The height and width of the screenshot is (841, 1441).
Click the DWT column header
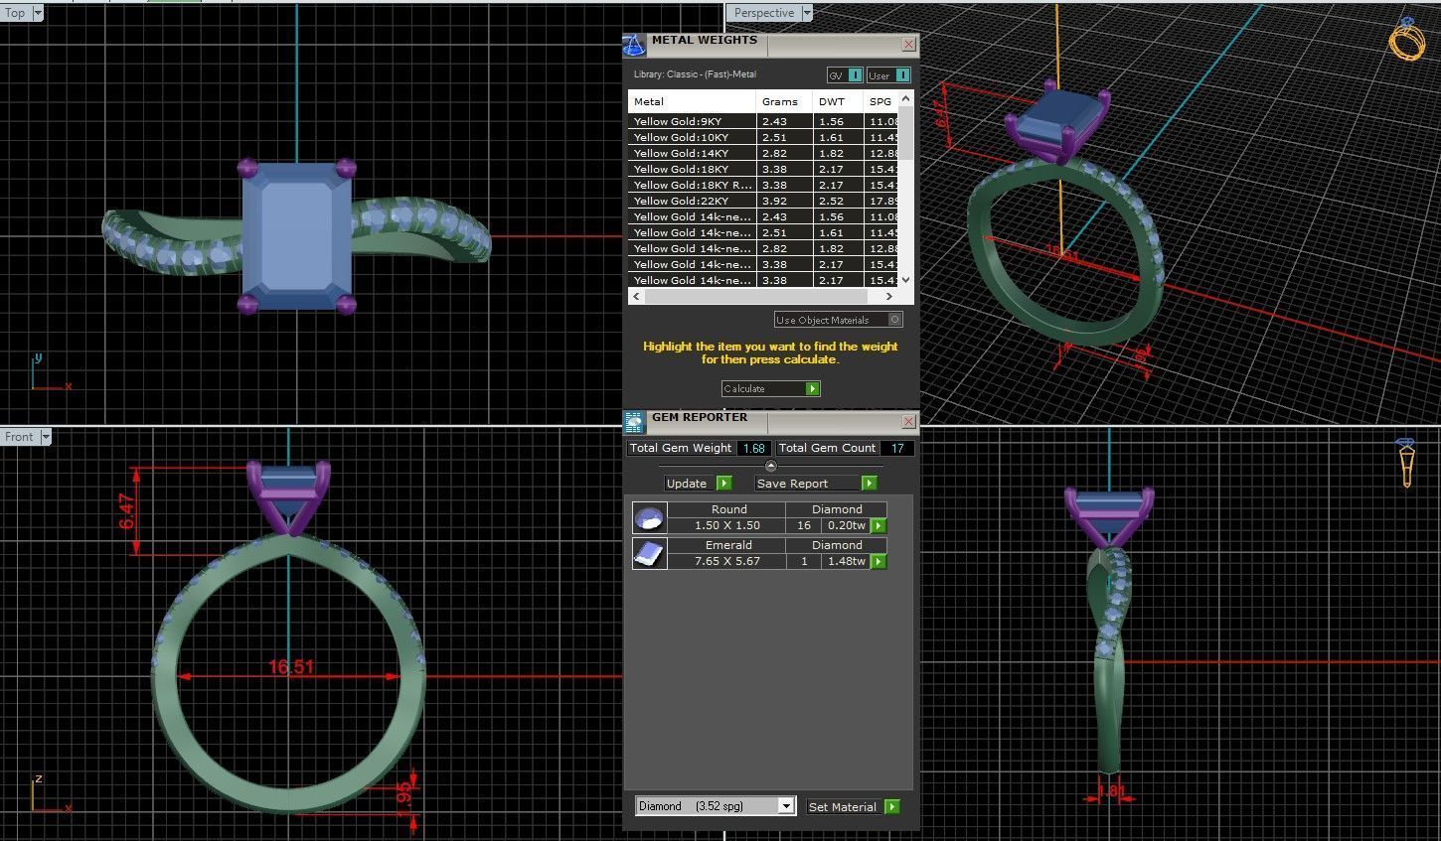839,101
